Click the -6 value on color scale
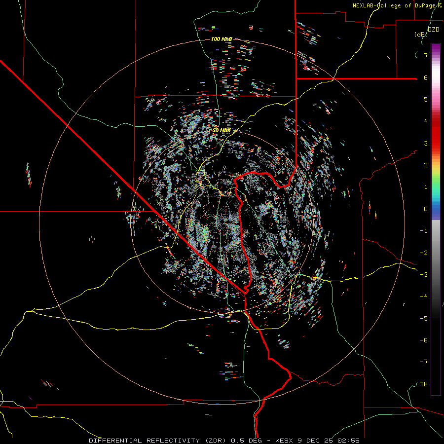This screenshot has height=444, width=444. (x=424, y=340)
